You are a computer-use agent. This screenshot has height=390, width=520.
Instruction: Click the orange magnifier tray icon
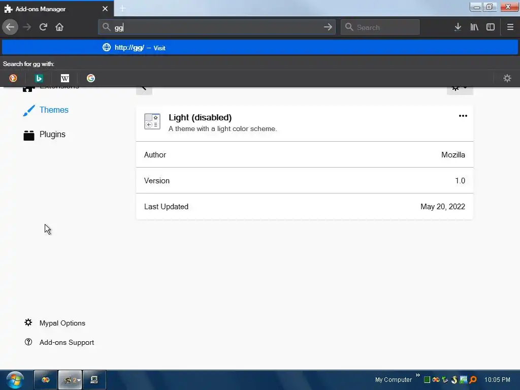coord(473,380)
